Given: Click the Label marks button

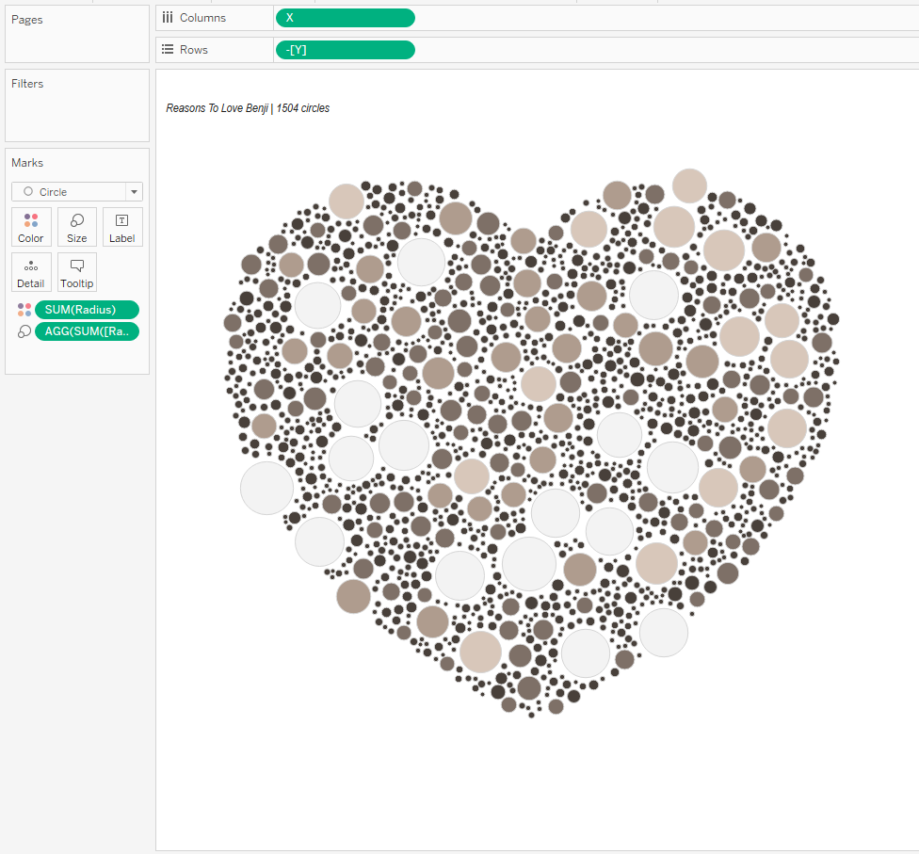Looking at the screenshot, I should [x=122, y=227].
